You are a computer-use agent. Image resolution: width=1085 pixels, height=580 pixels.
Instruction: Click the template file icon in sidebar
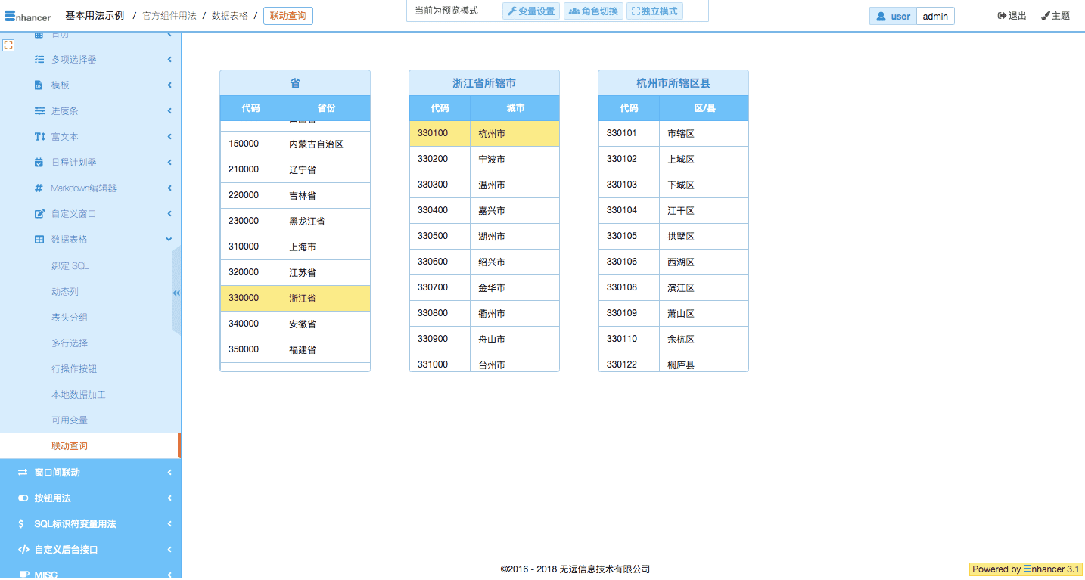click(39, 85)
